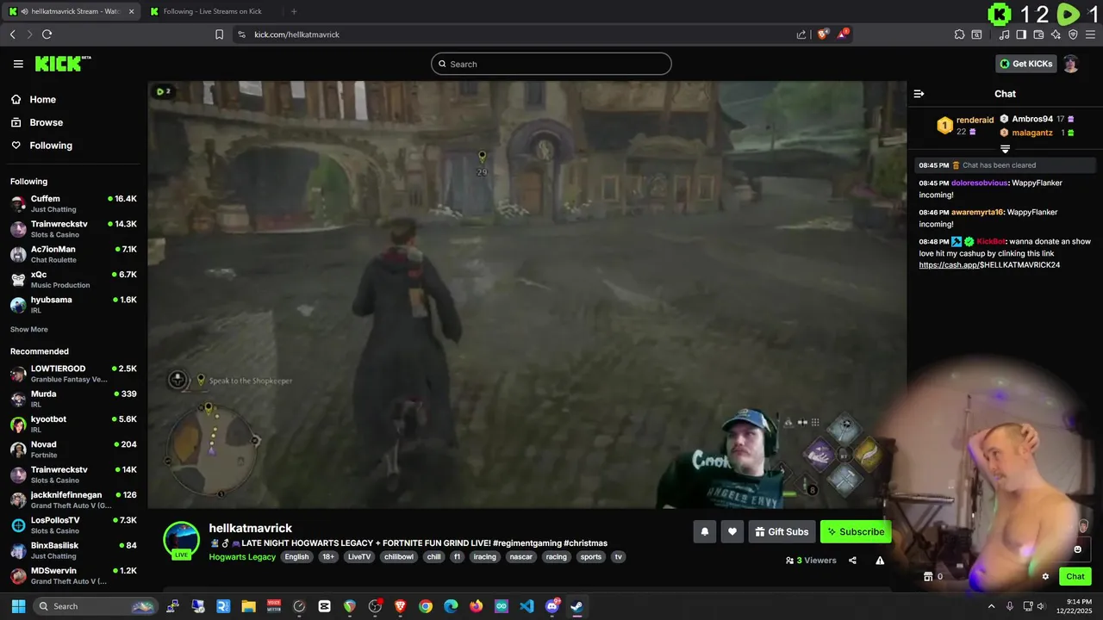Open the hamburger sidebar menu
The height and width of the screenshot is (620, 1103).
tap(18, 64)
